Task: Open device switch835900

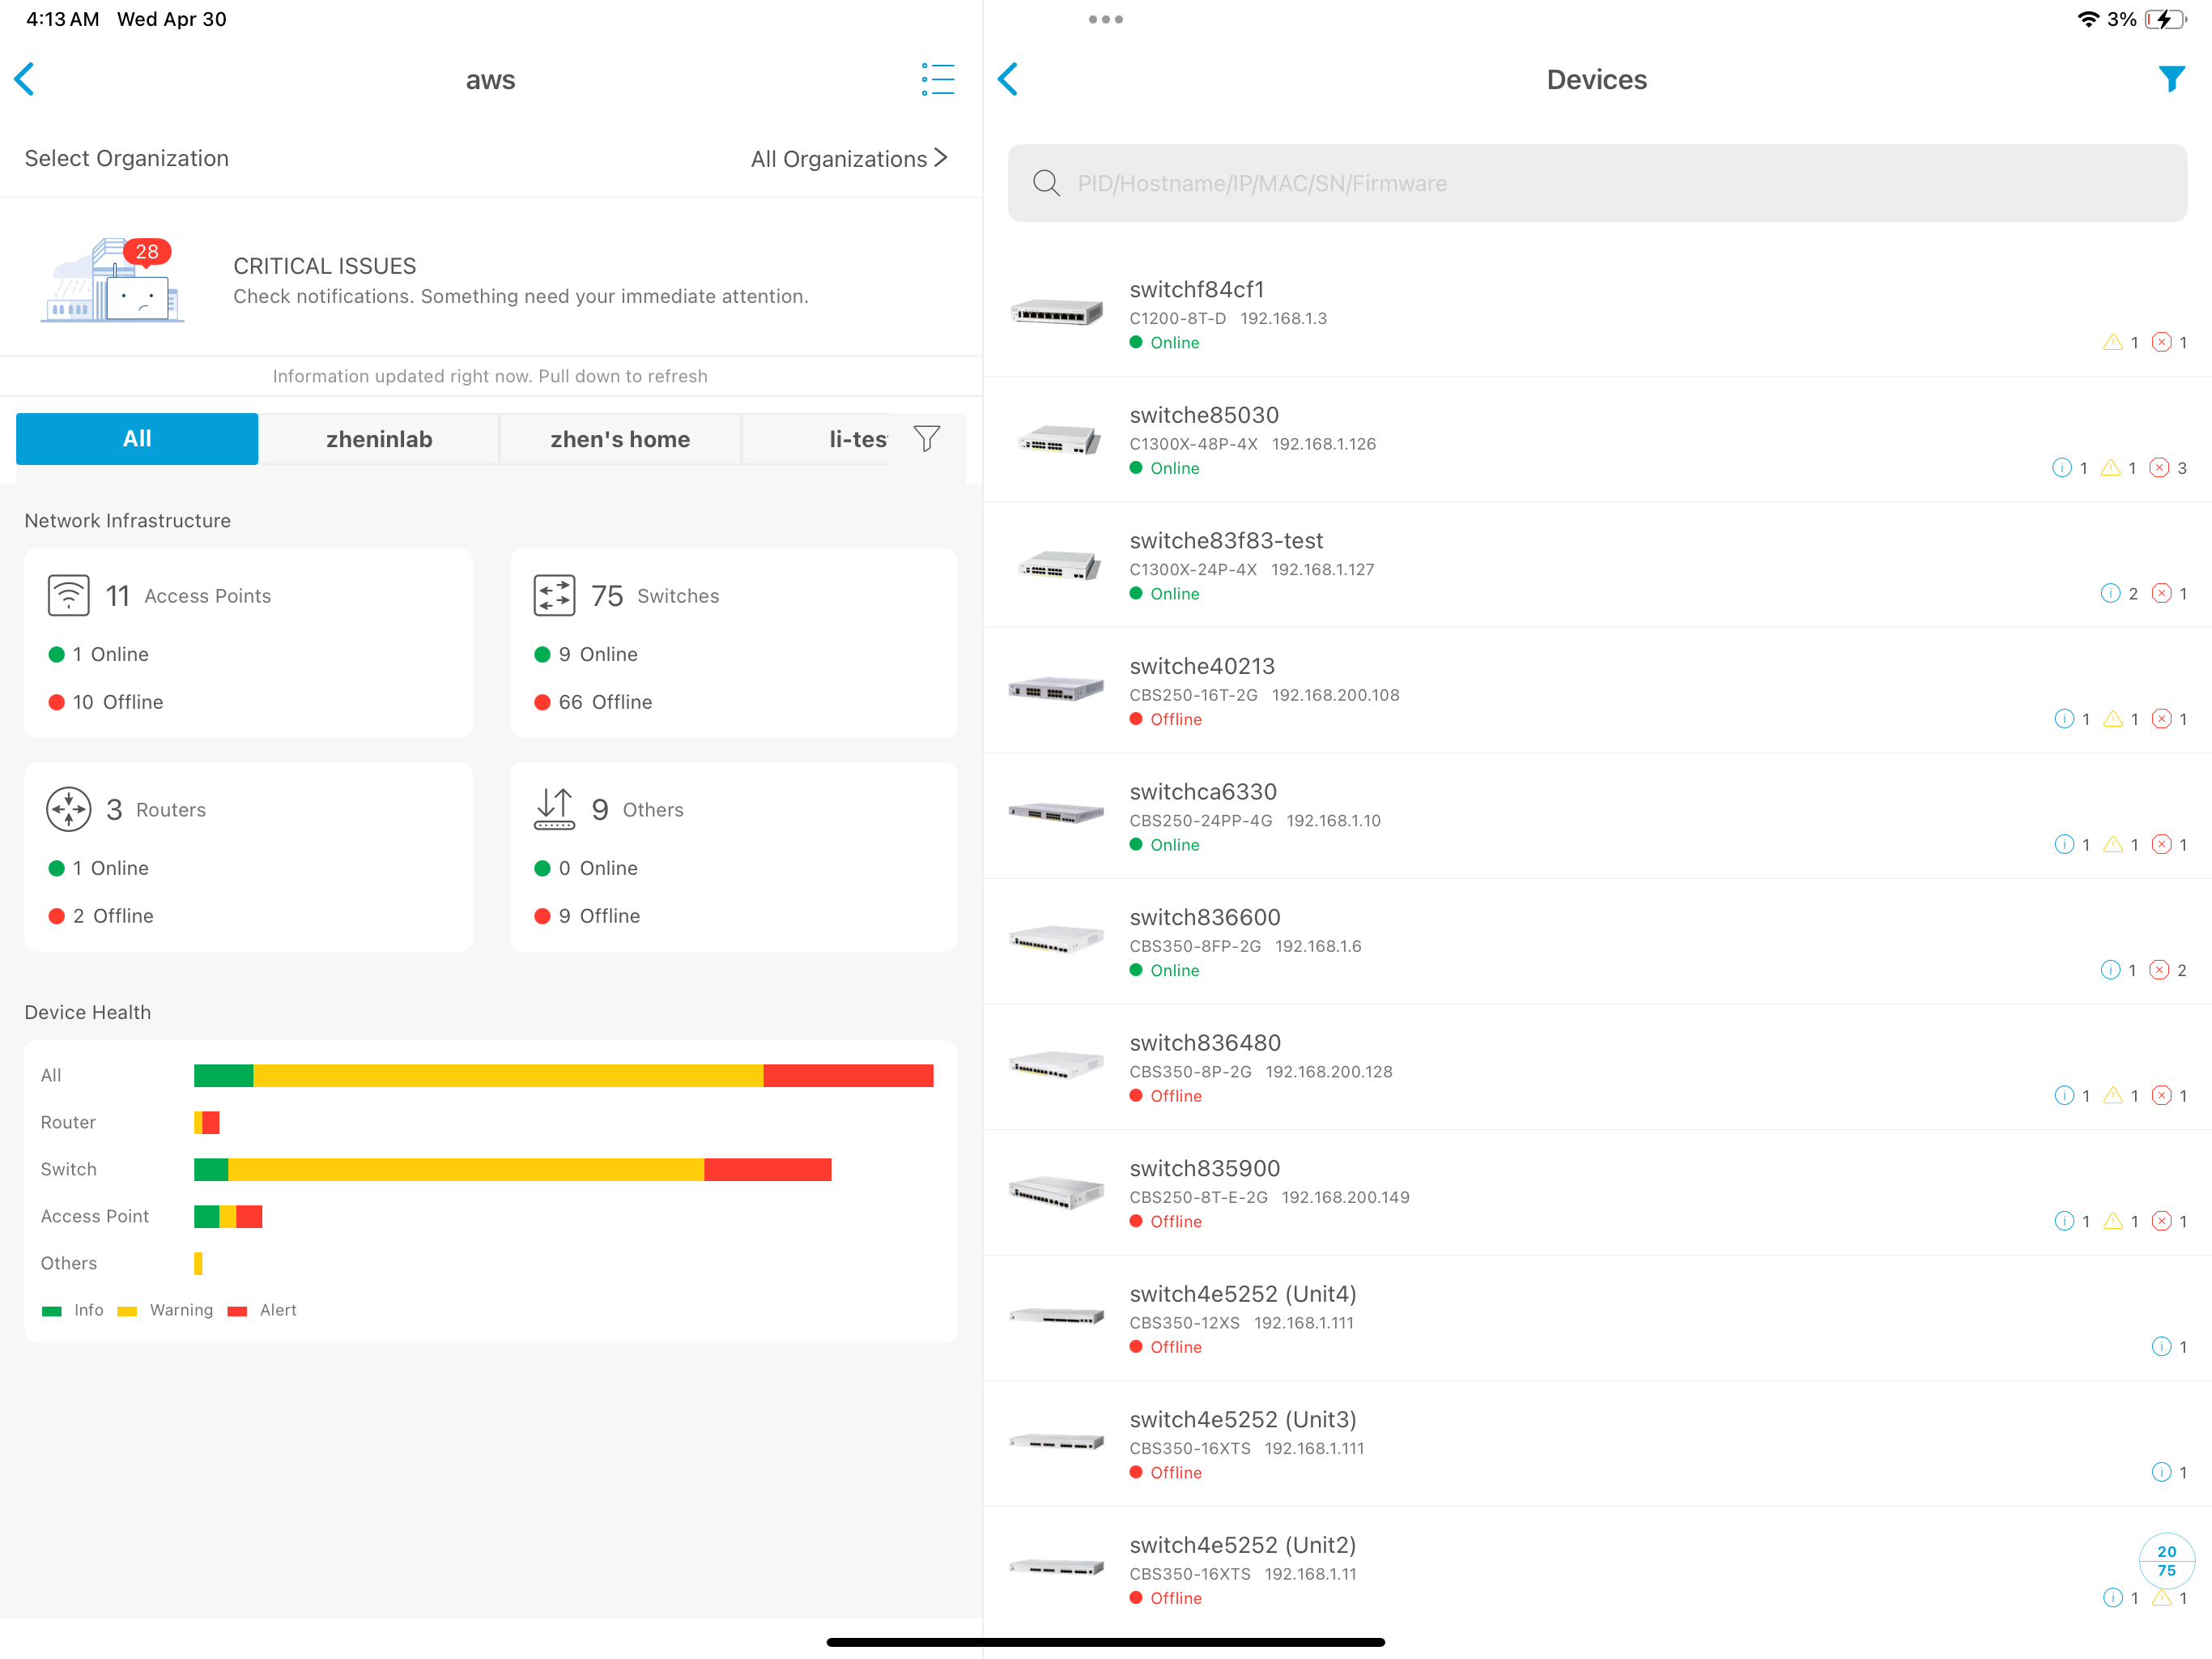Action: pyautogui.click(x=1597, y=1192)
